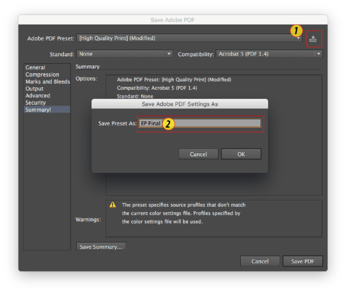Switch to the Compression section

(x=42, y=75)
